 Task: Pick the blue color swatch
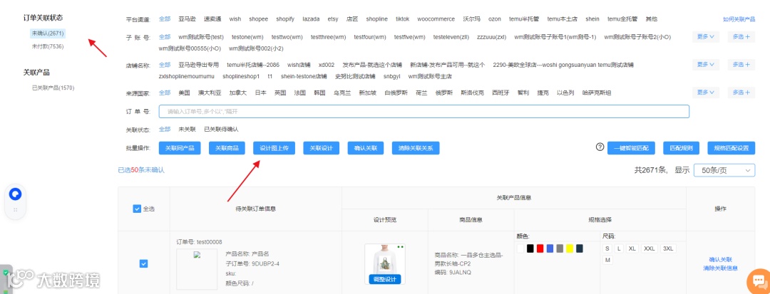pyautogui.click(x=550, y=248)
